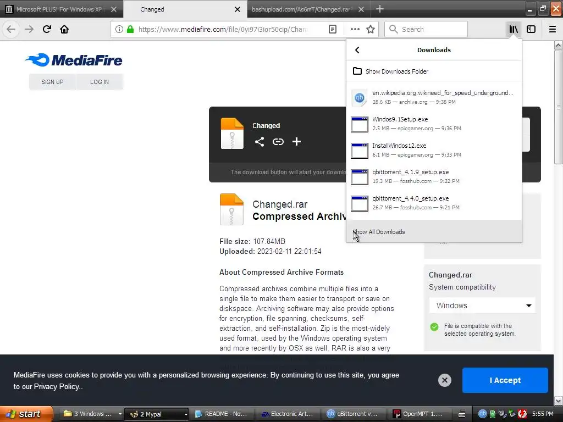This screenshot has width=563, height=422.
Task: Click the green secure padlock icon
Action: (x=130, y=29)
